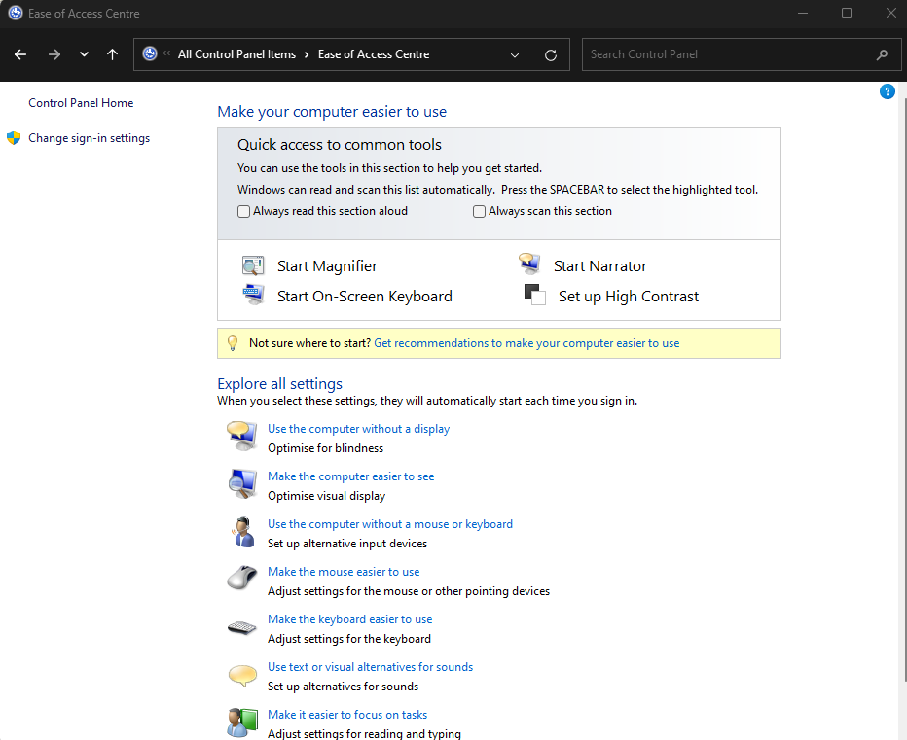Screen dimensions: 907x740
Task: Click the High Contrast icon
Action: click(534, 295)
